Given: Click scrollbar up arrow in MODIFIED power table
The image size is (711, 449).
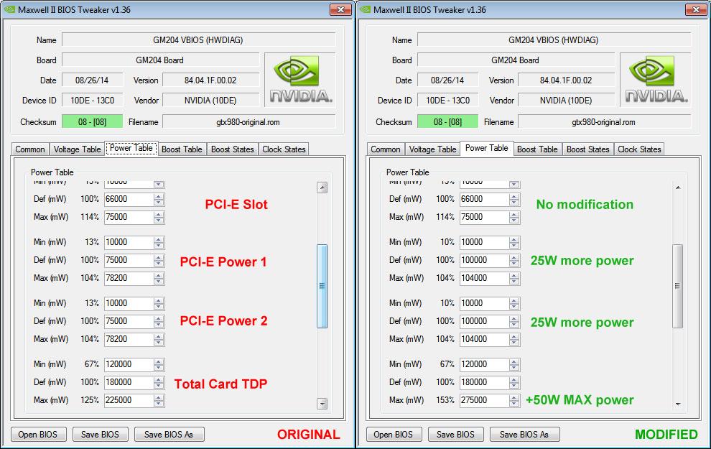Looking at the screenshot, I should click(x=678, y=188).
